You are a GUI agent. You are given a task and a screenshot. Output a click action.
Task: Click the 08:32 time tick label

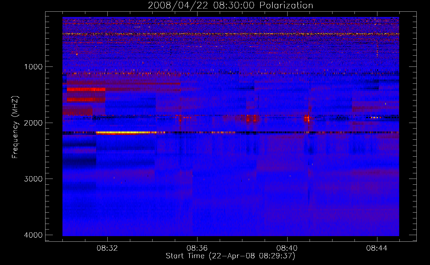point(107,248)
